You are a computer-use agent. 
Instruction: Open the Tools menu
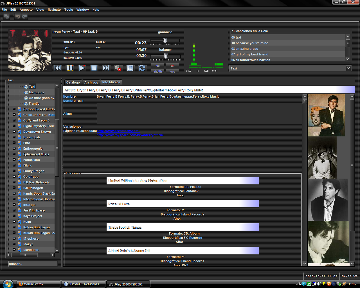point(69,10)
